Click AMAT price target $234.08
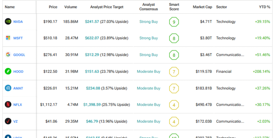The width and height of the screenshot is (277, 138). [x=93, y=88]
